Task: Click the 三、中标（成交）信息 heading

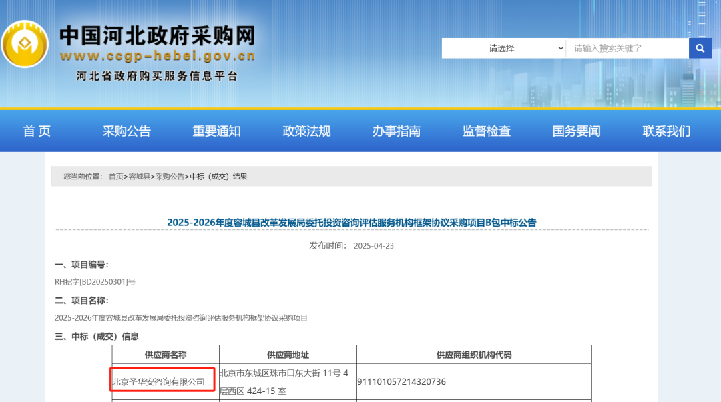Action: point(97,336)
